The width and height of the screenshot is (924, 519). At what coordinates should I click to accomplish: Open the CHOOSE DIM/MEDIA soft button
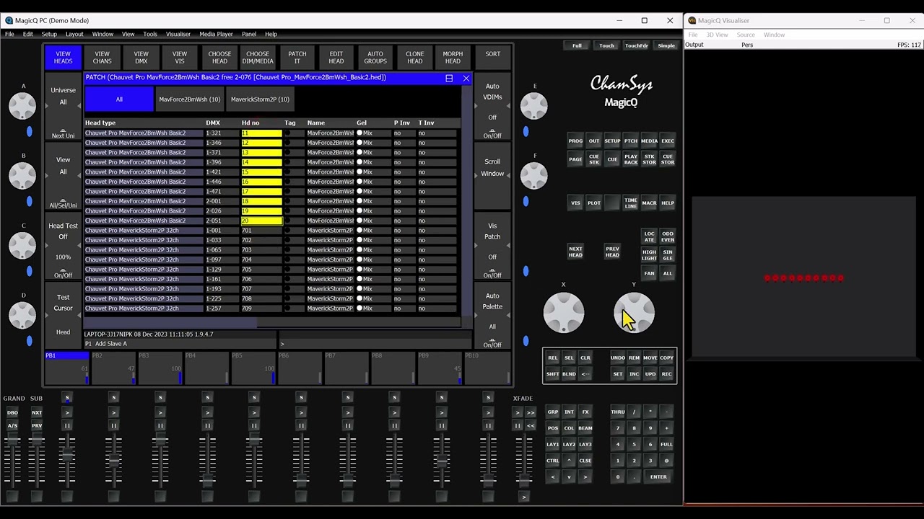click(258, 58)
